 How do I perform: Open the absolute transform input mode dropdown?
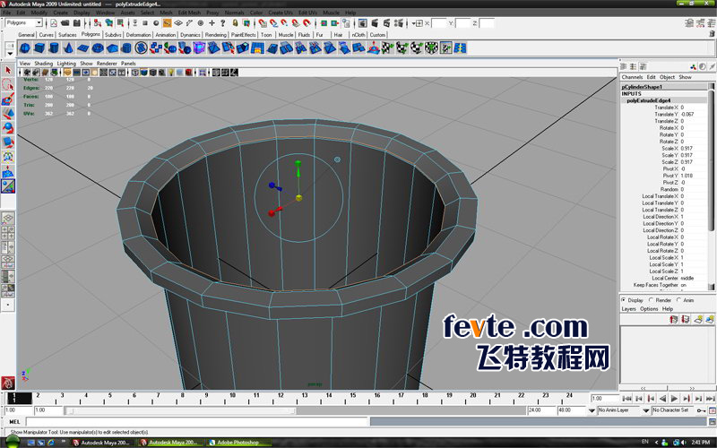click(417, 23)
